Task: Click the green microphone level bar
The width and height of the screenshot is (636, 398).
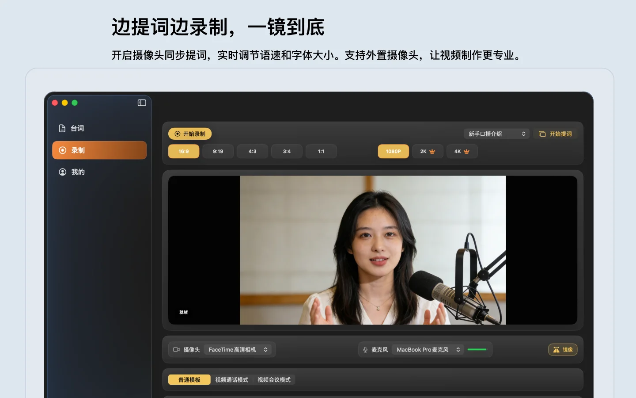Action: click(x=477, y=350)
